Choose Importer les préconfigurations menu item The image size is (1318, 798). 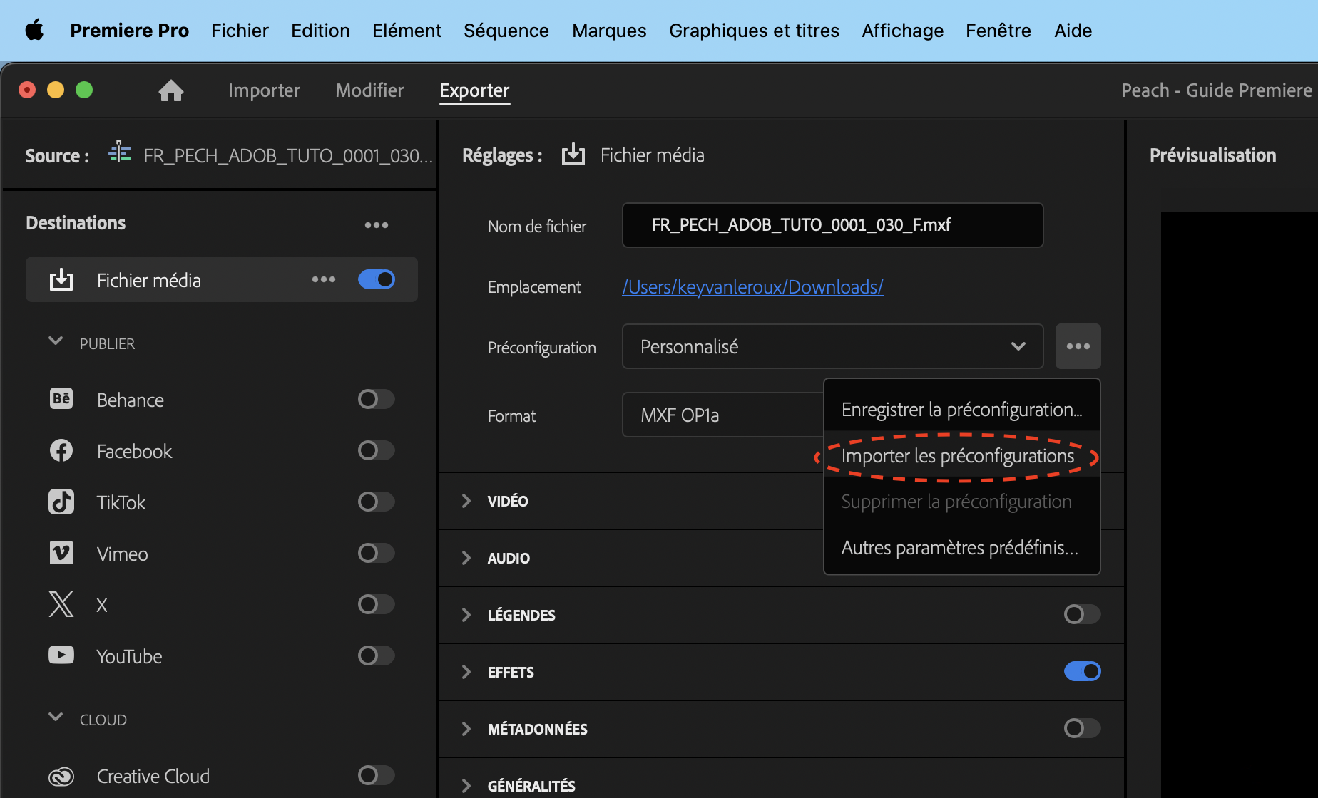tap(957, 456)
